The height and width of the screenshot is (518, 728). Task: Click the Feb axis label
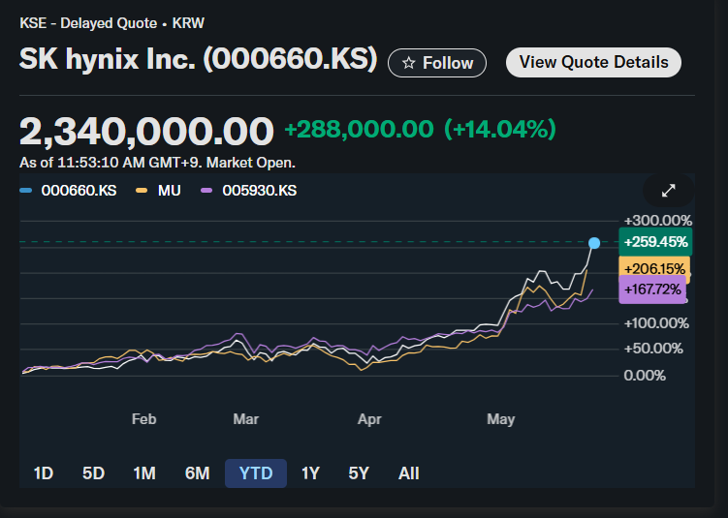pyautogui.click(x=143, y=419)
